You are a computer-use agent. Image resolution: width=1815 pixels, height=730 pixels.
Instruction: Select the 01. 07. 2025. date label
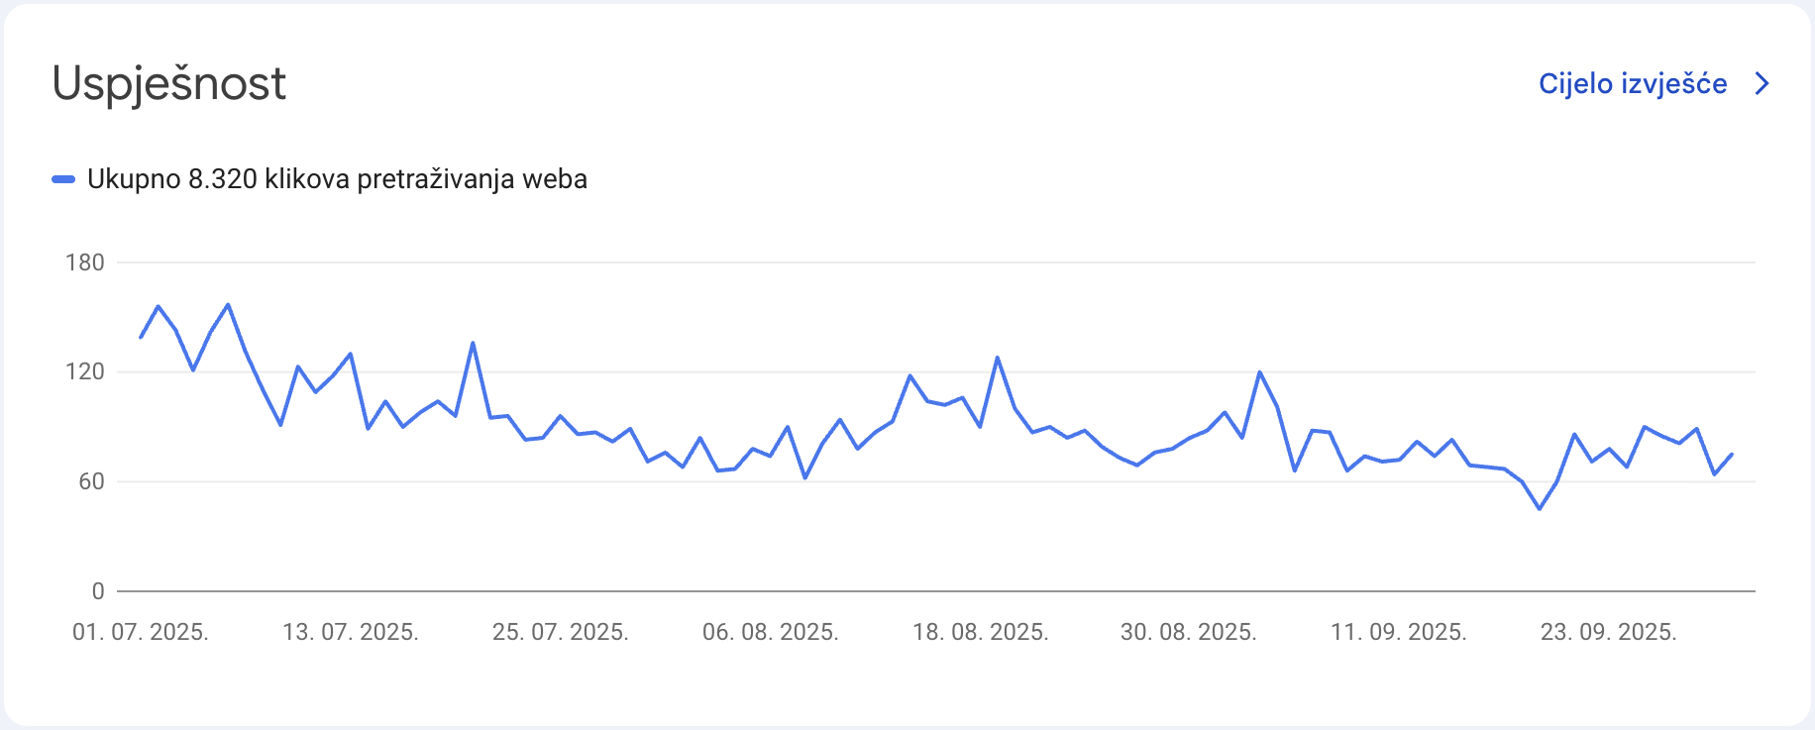coord(141,632)
